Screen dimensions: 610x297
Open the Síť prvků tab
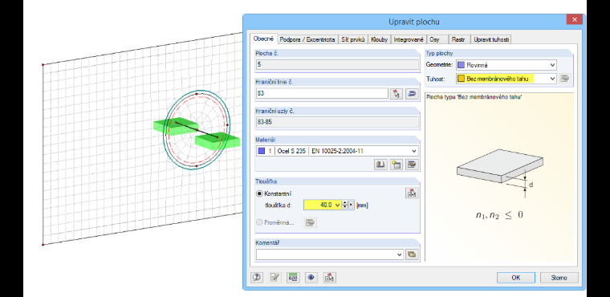click(353, 39)
